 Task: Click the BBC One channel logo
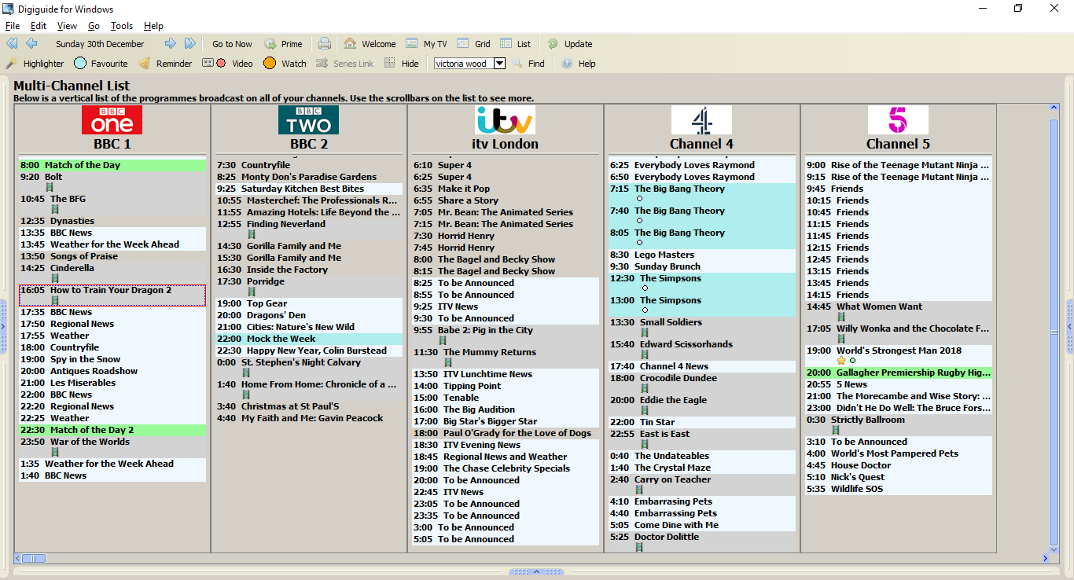coord(112,120)
